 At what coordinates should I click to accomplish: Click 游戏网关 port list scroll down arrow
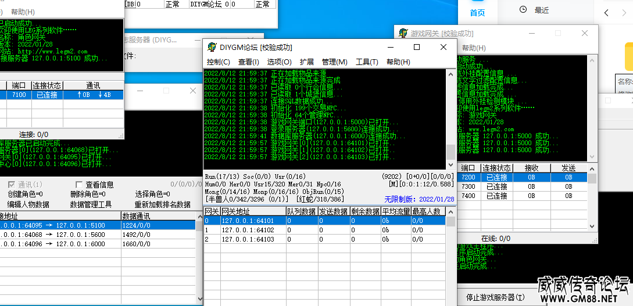[x=592, y=226]
